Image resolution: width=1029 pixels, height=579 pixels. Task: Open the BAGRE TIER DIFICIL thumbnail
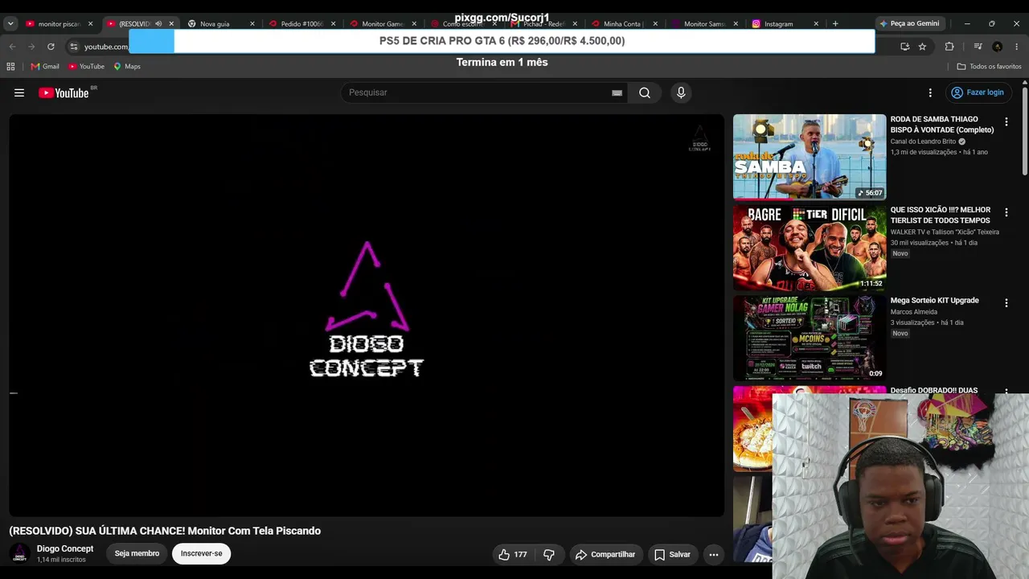810,247
